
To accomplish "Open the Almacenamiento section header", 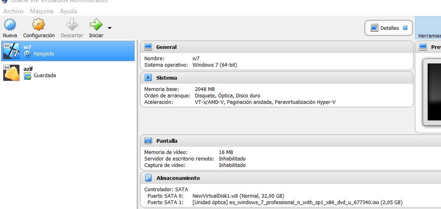I will pos(178,178).
